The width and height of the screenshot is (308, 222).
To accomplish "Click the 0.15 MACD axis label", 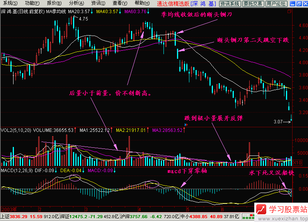I will pyautogui.click(x=303, y=176).
